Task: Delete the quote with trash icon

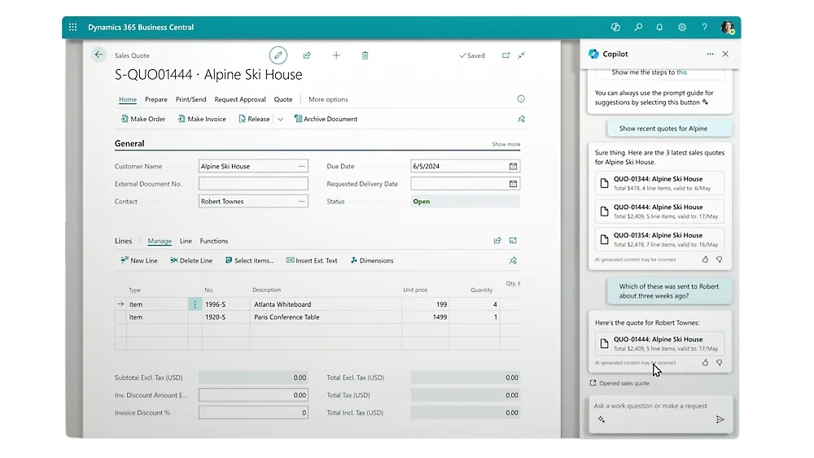Action: pyautogui.click(x=365, y=55)
